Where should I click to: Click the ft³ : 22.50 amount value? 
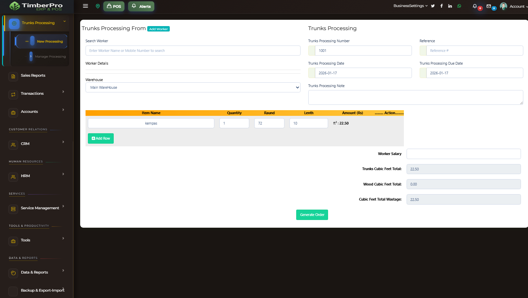[x=341, y=123]
